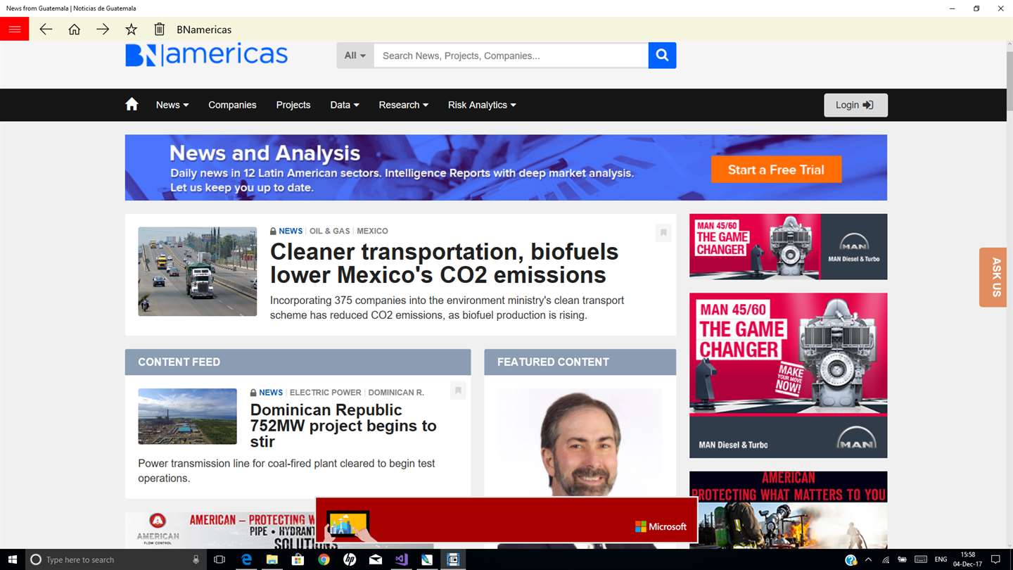The image size is (1013, 570).
Task: Open the Action Center notification icon
Action: pyautogui.click(x=995, y=559)
